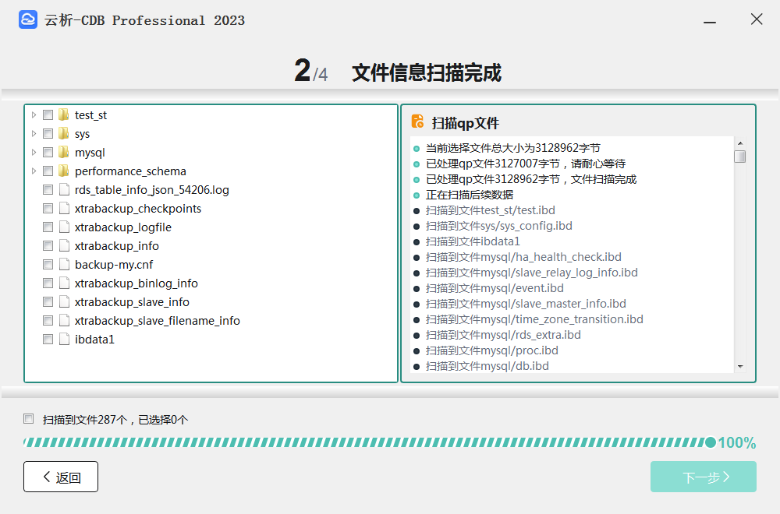Click log entry 扫描到文件mysql/proc.ibd
780x514 pixels.
492,350
